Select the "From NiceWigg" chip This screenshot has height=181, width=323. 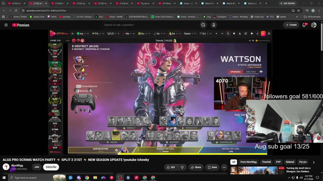[248, 162]
